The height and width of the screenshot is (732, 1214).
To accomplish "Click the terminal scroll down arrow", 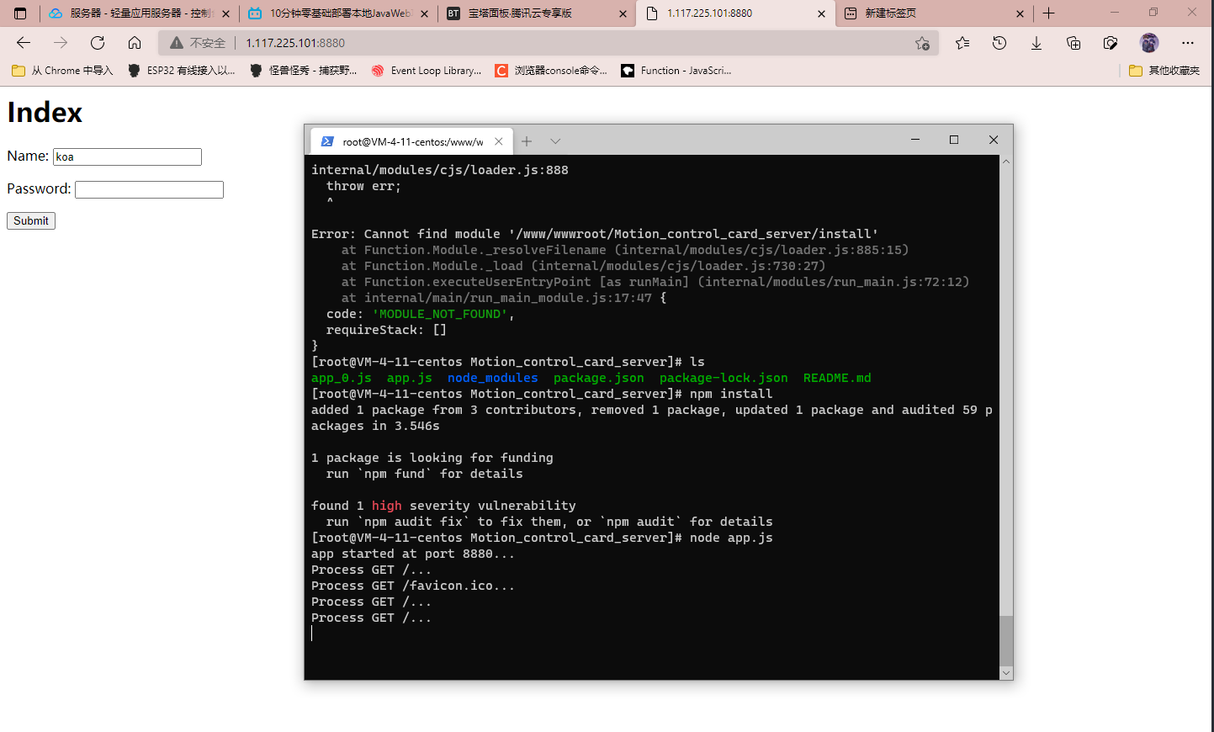I will pyautogui.click(x=1006, y=673).
